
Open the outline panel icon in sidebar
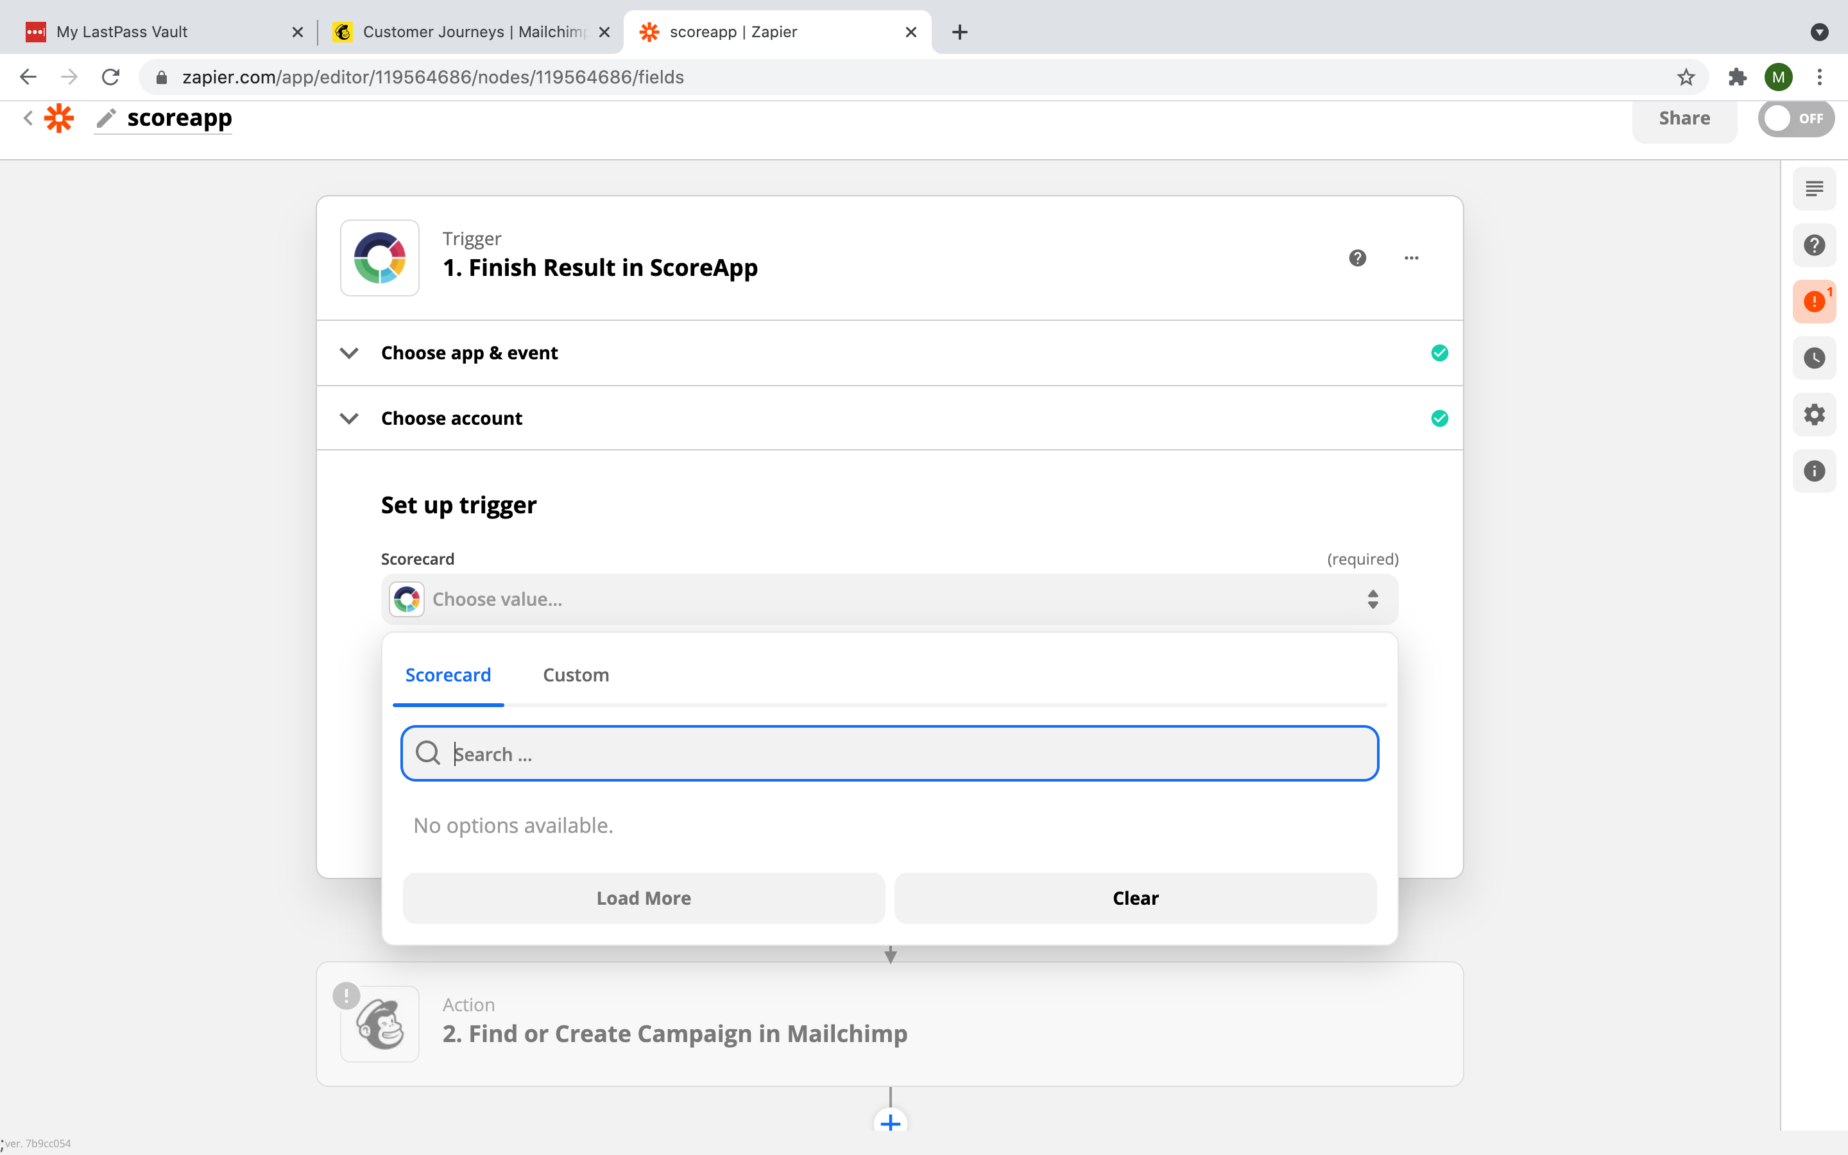pyautogui.click(x=1815, y=189)
